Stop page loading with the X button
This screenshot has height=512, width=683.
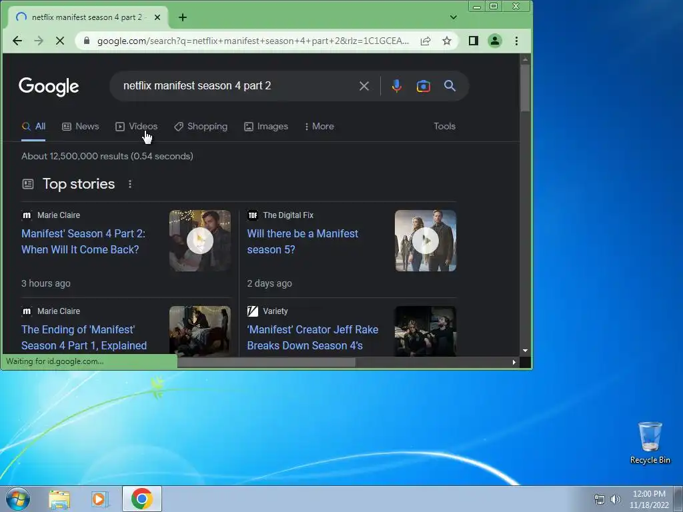(60, 41)
